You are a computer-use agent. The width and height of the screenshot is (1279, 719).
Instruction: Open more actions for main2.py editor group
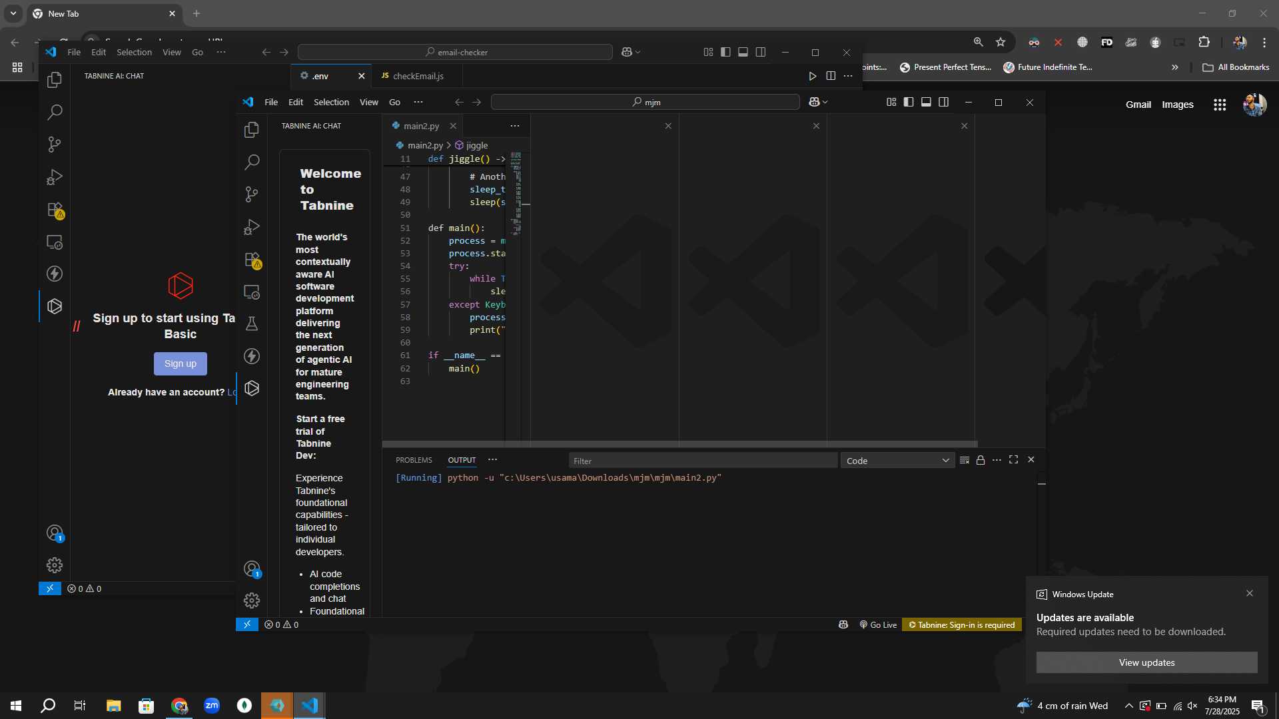[x=515, y=126]
